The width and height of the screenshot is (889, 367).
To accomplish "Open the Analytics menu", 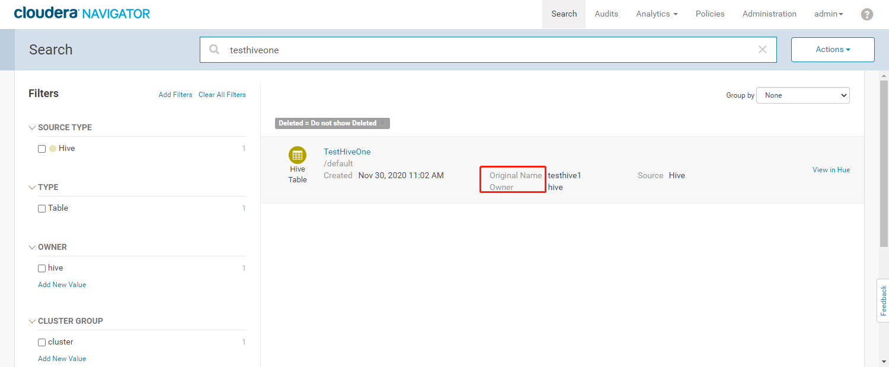I will coord(657,14).
